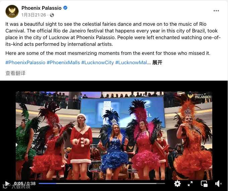Play the video with the play button
The height and width of the screenshot is (191, 228).
7,184
